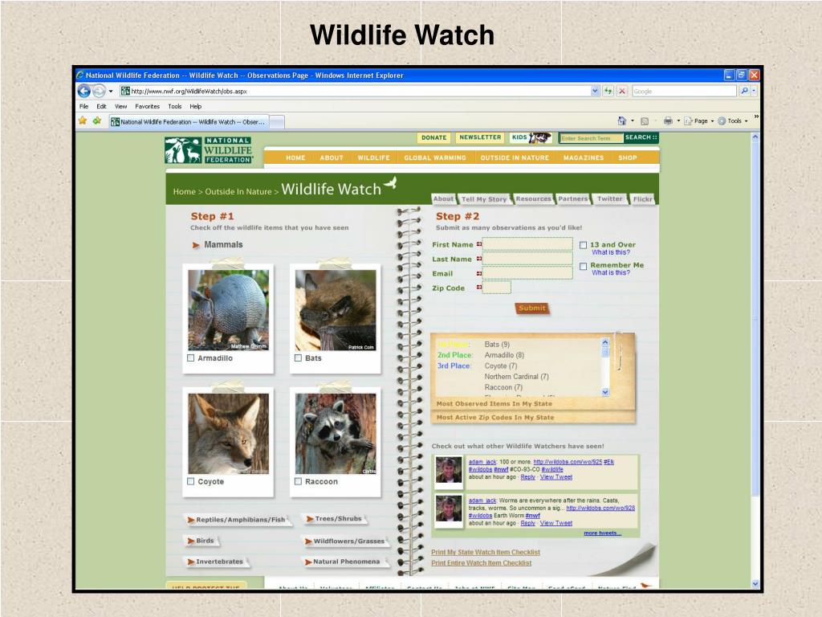Image resolution: width=822 pixels, height=617 pixels.
Task: Click the Home icon in command bar
Action: pos(622,121)
